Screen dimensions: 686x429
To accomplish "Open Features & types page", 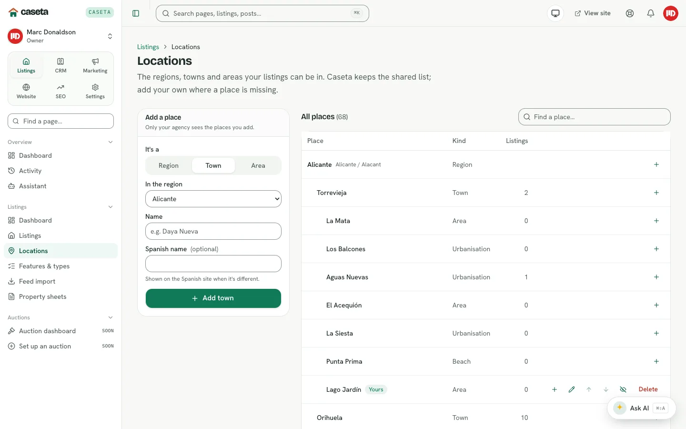I will [61, 266].
